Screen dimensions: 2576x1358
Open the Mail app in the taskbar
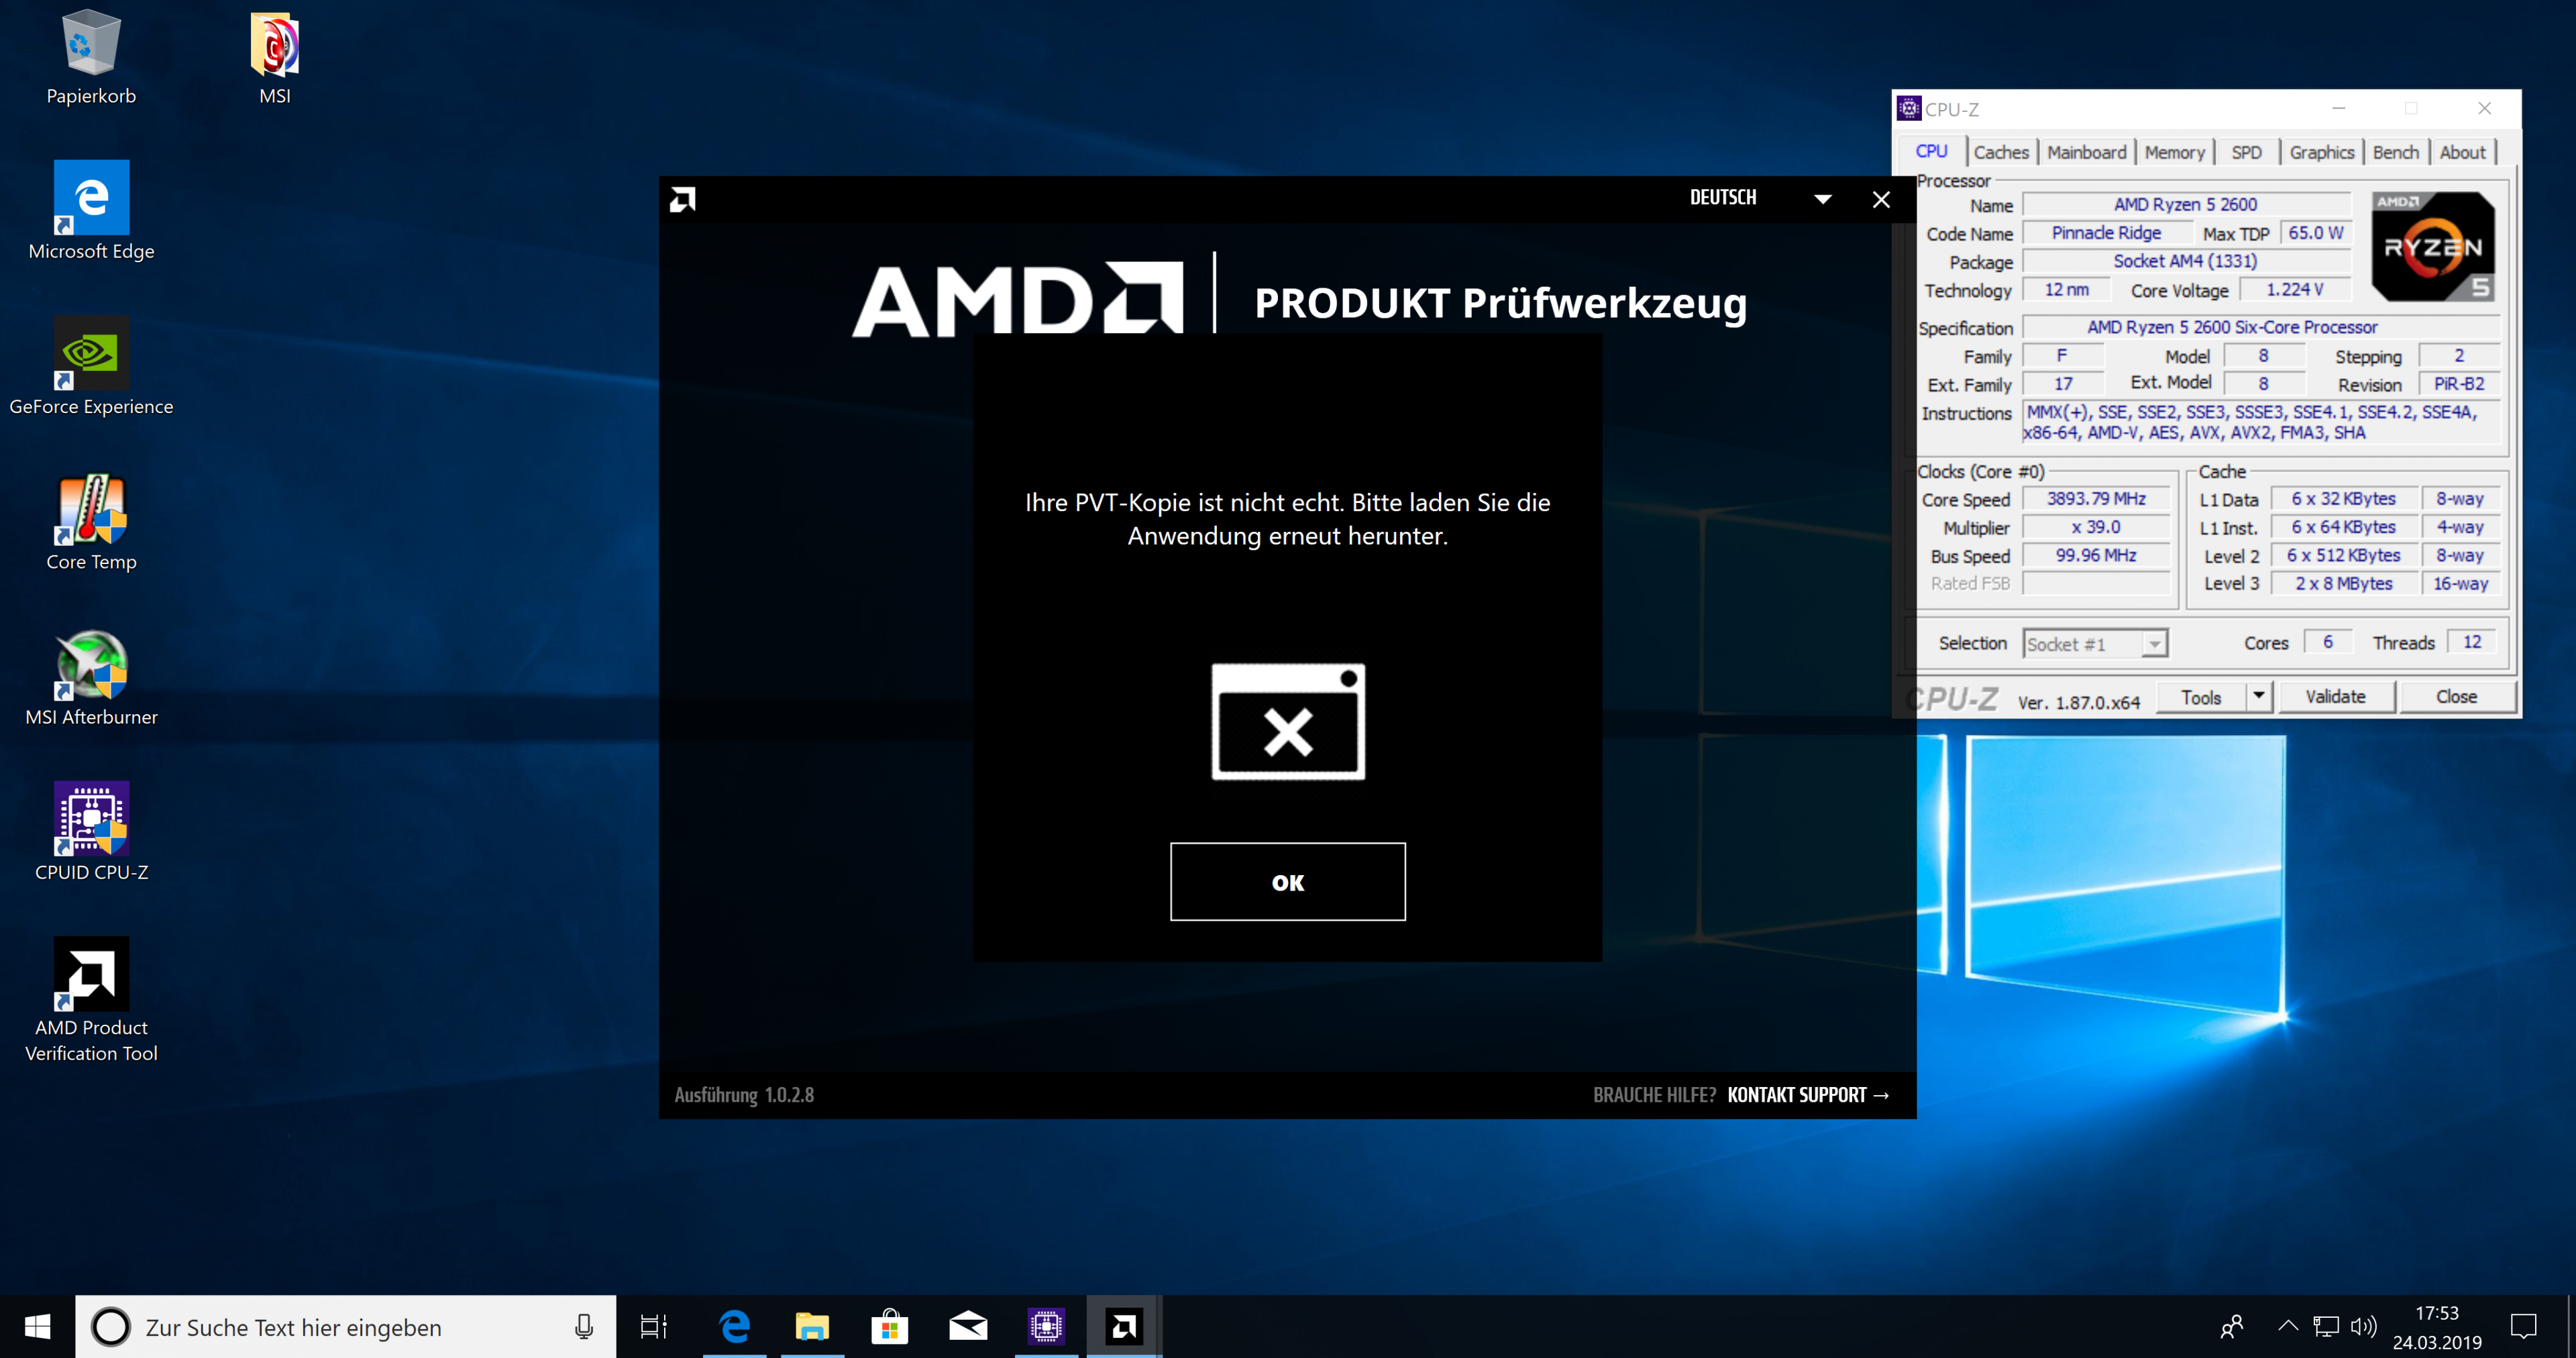tap(967, 1327)
